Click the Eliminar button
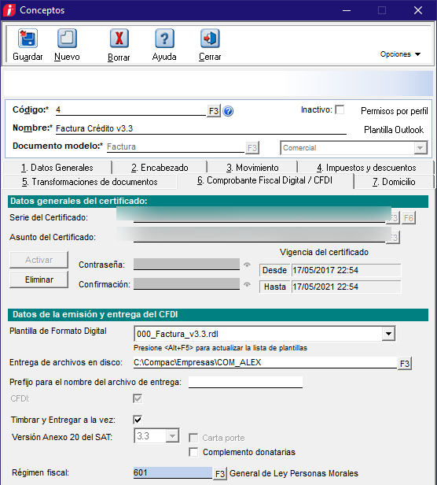This screenshot has width=437, height=485. coord(39,280)
